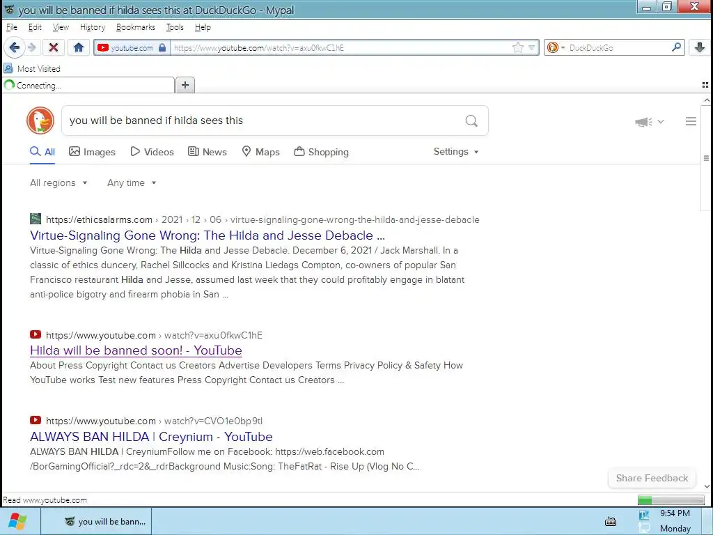Image resolution: width=713 pixels, height=535 pixels.
Task: Click the magnifier in browser search box
Action: [x=677, y=47]
